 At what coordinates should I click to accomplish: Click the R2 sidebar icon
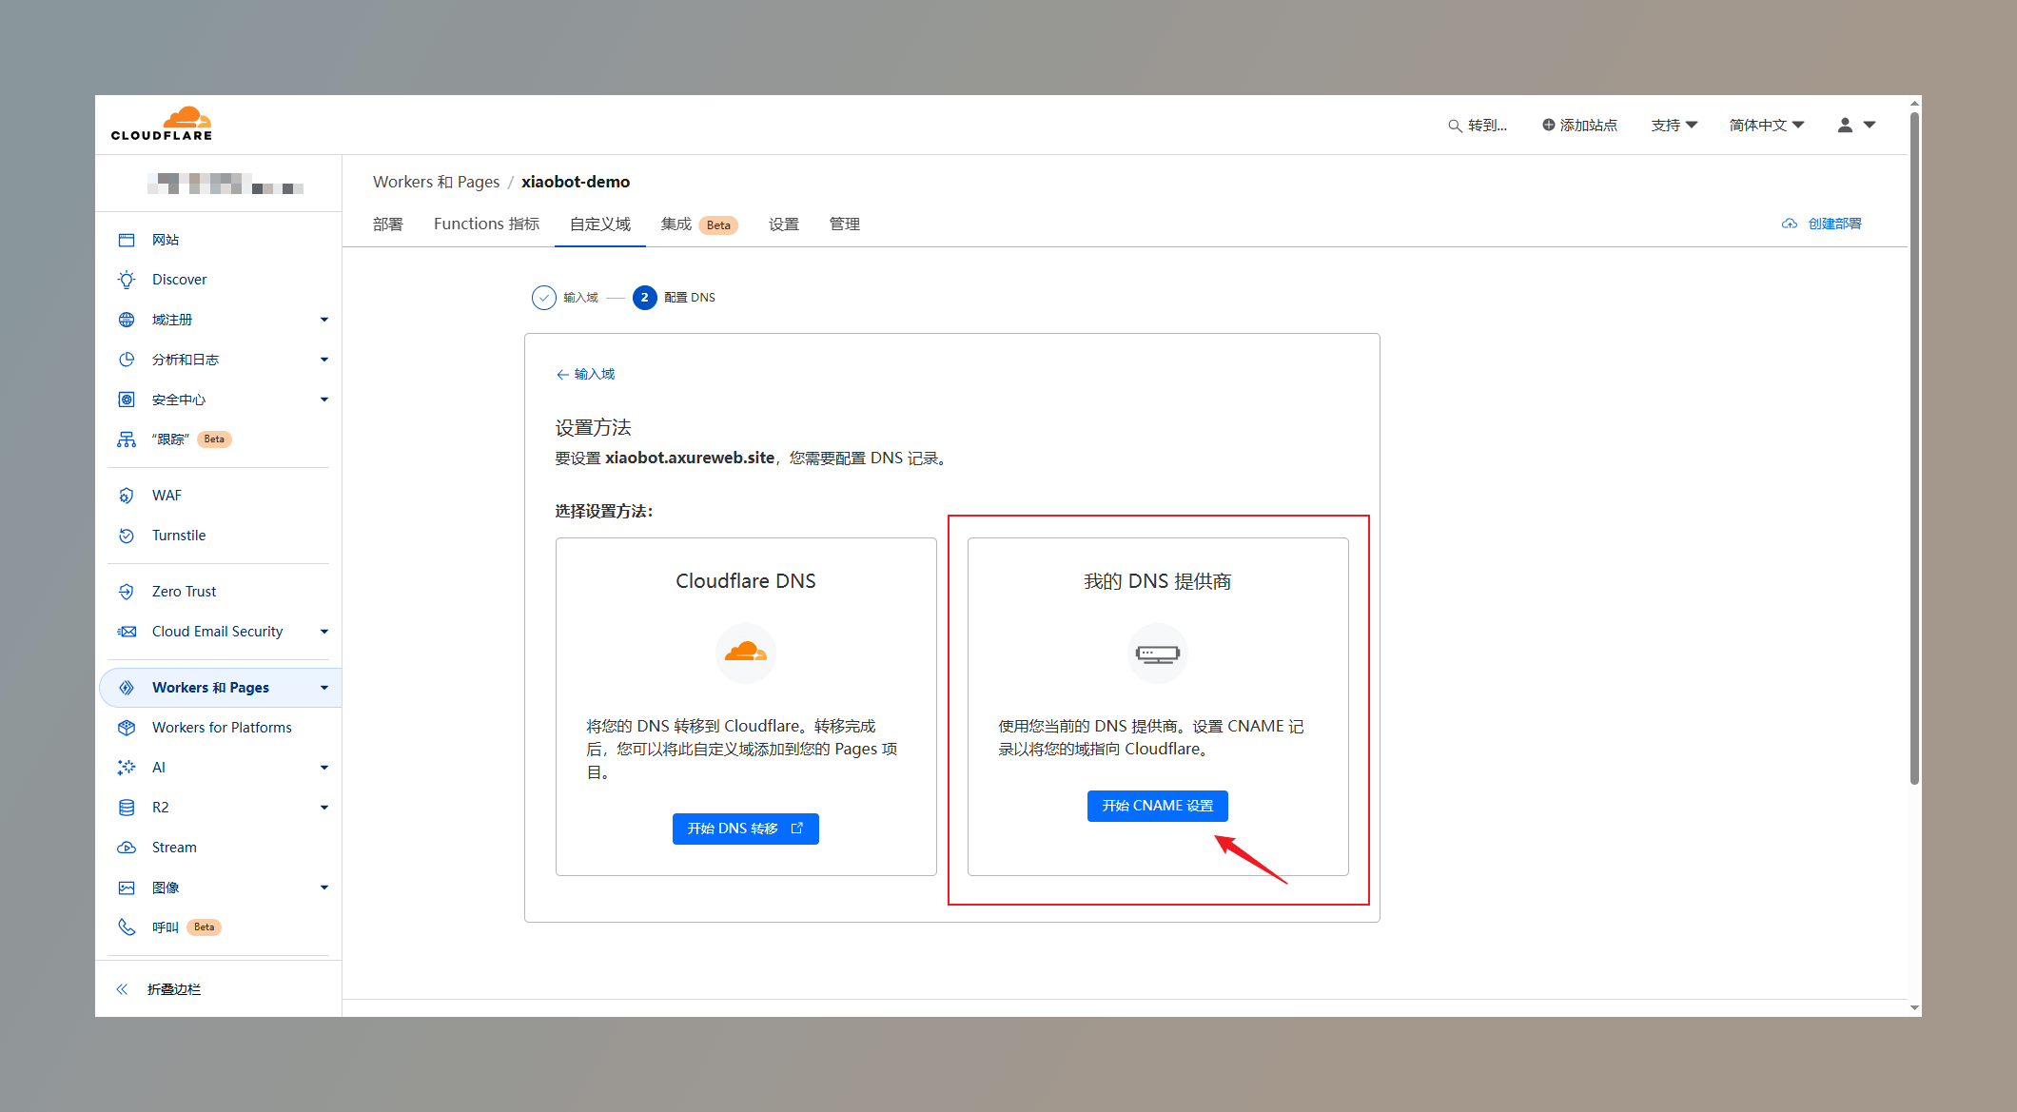[126, 807]
